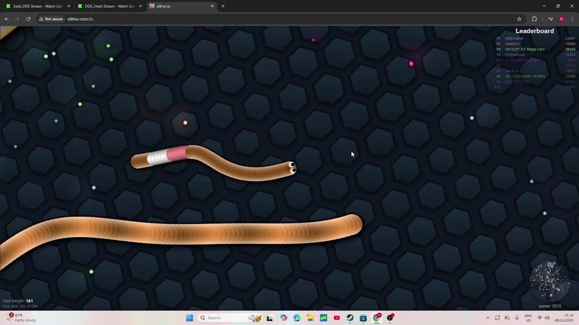This screenshot has height=325, width=579.
Task: Close the slither.io tab
Action: click(x=212, y=6)
